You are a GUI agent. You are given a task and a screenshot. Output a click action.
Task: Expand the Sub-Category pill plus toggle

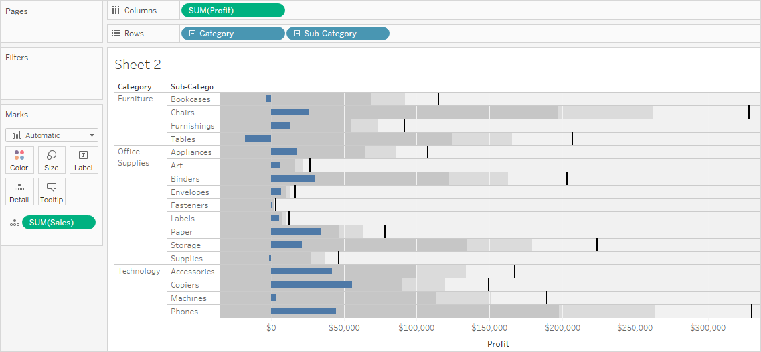(297, 34)
